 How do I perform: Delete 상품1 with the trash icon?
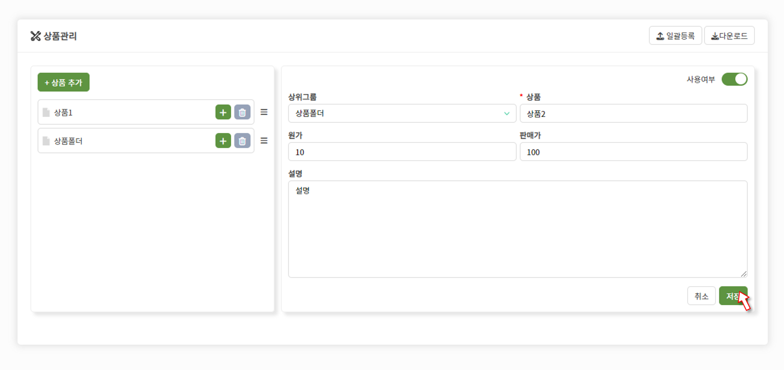coord(242,112)
